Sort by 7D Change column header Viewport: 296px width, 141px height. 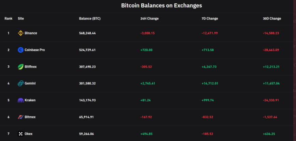210,18
